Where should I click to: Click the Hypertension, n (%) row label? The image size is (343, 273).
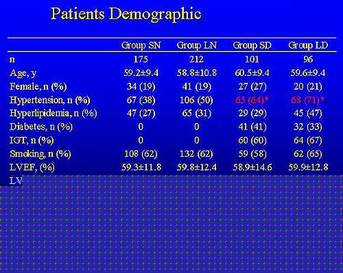point(50,100)
